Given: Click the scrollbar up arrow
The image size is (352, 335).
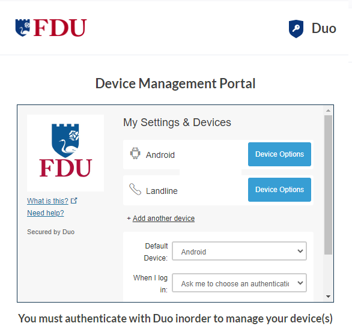Looking at the screenshot, I should coord(328,110).
